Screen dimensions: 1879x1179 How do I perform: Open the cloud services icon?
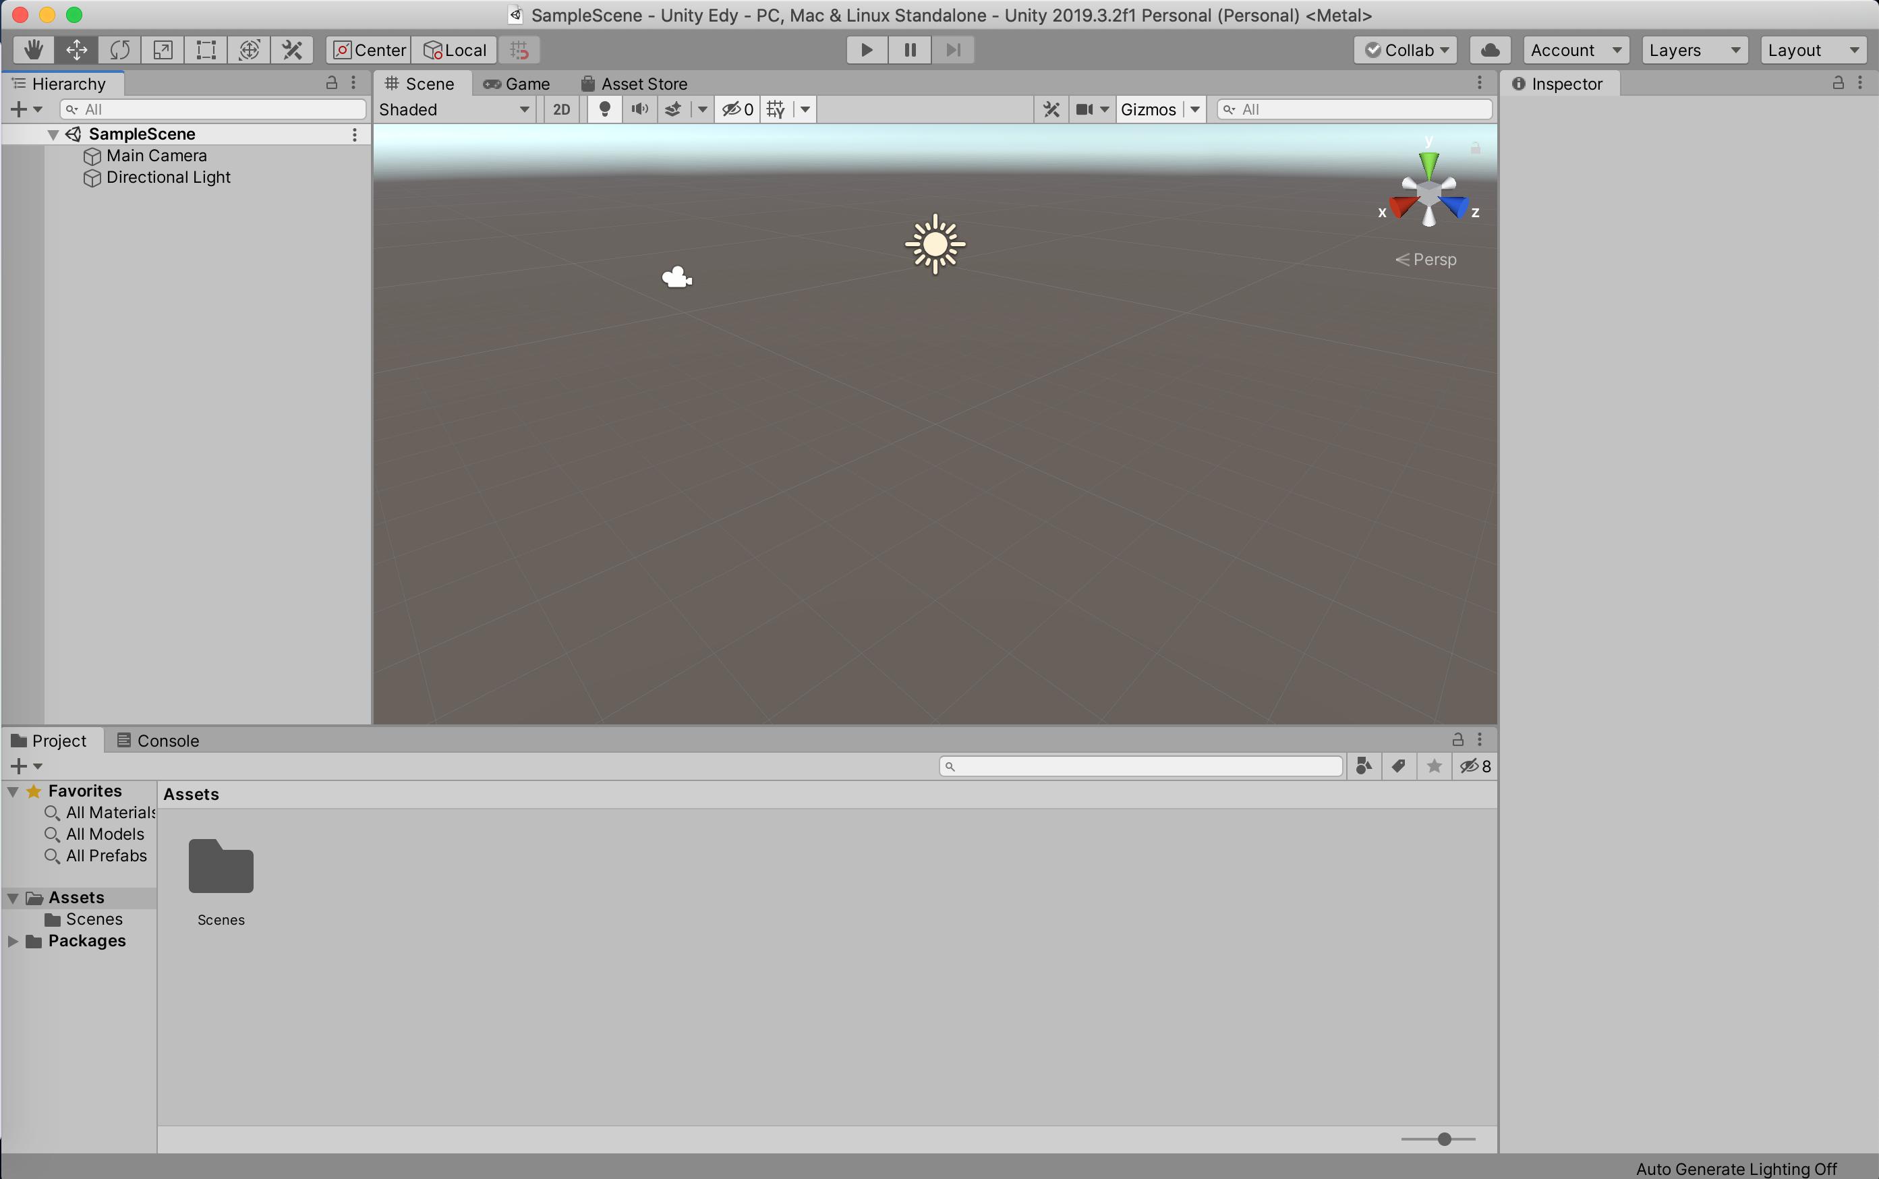[x=1489, y=50]
